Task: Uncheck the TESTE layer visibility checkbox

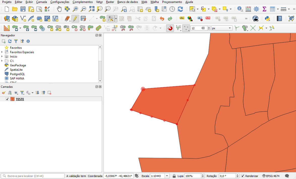Action: [7, 99]
